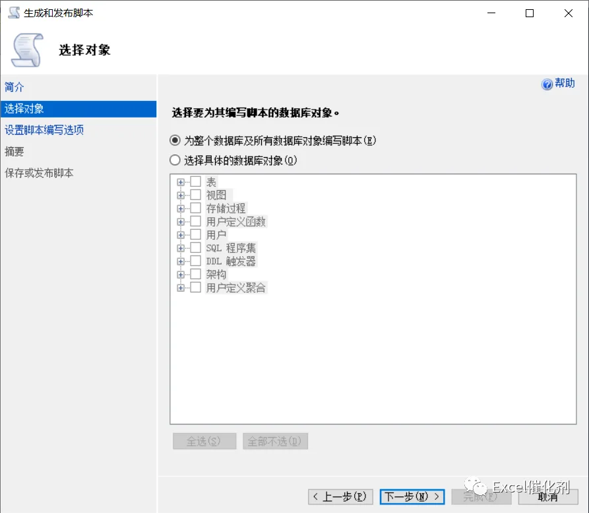Expand the 用户定义聚合 tree node

coord(181,288)
